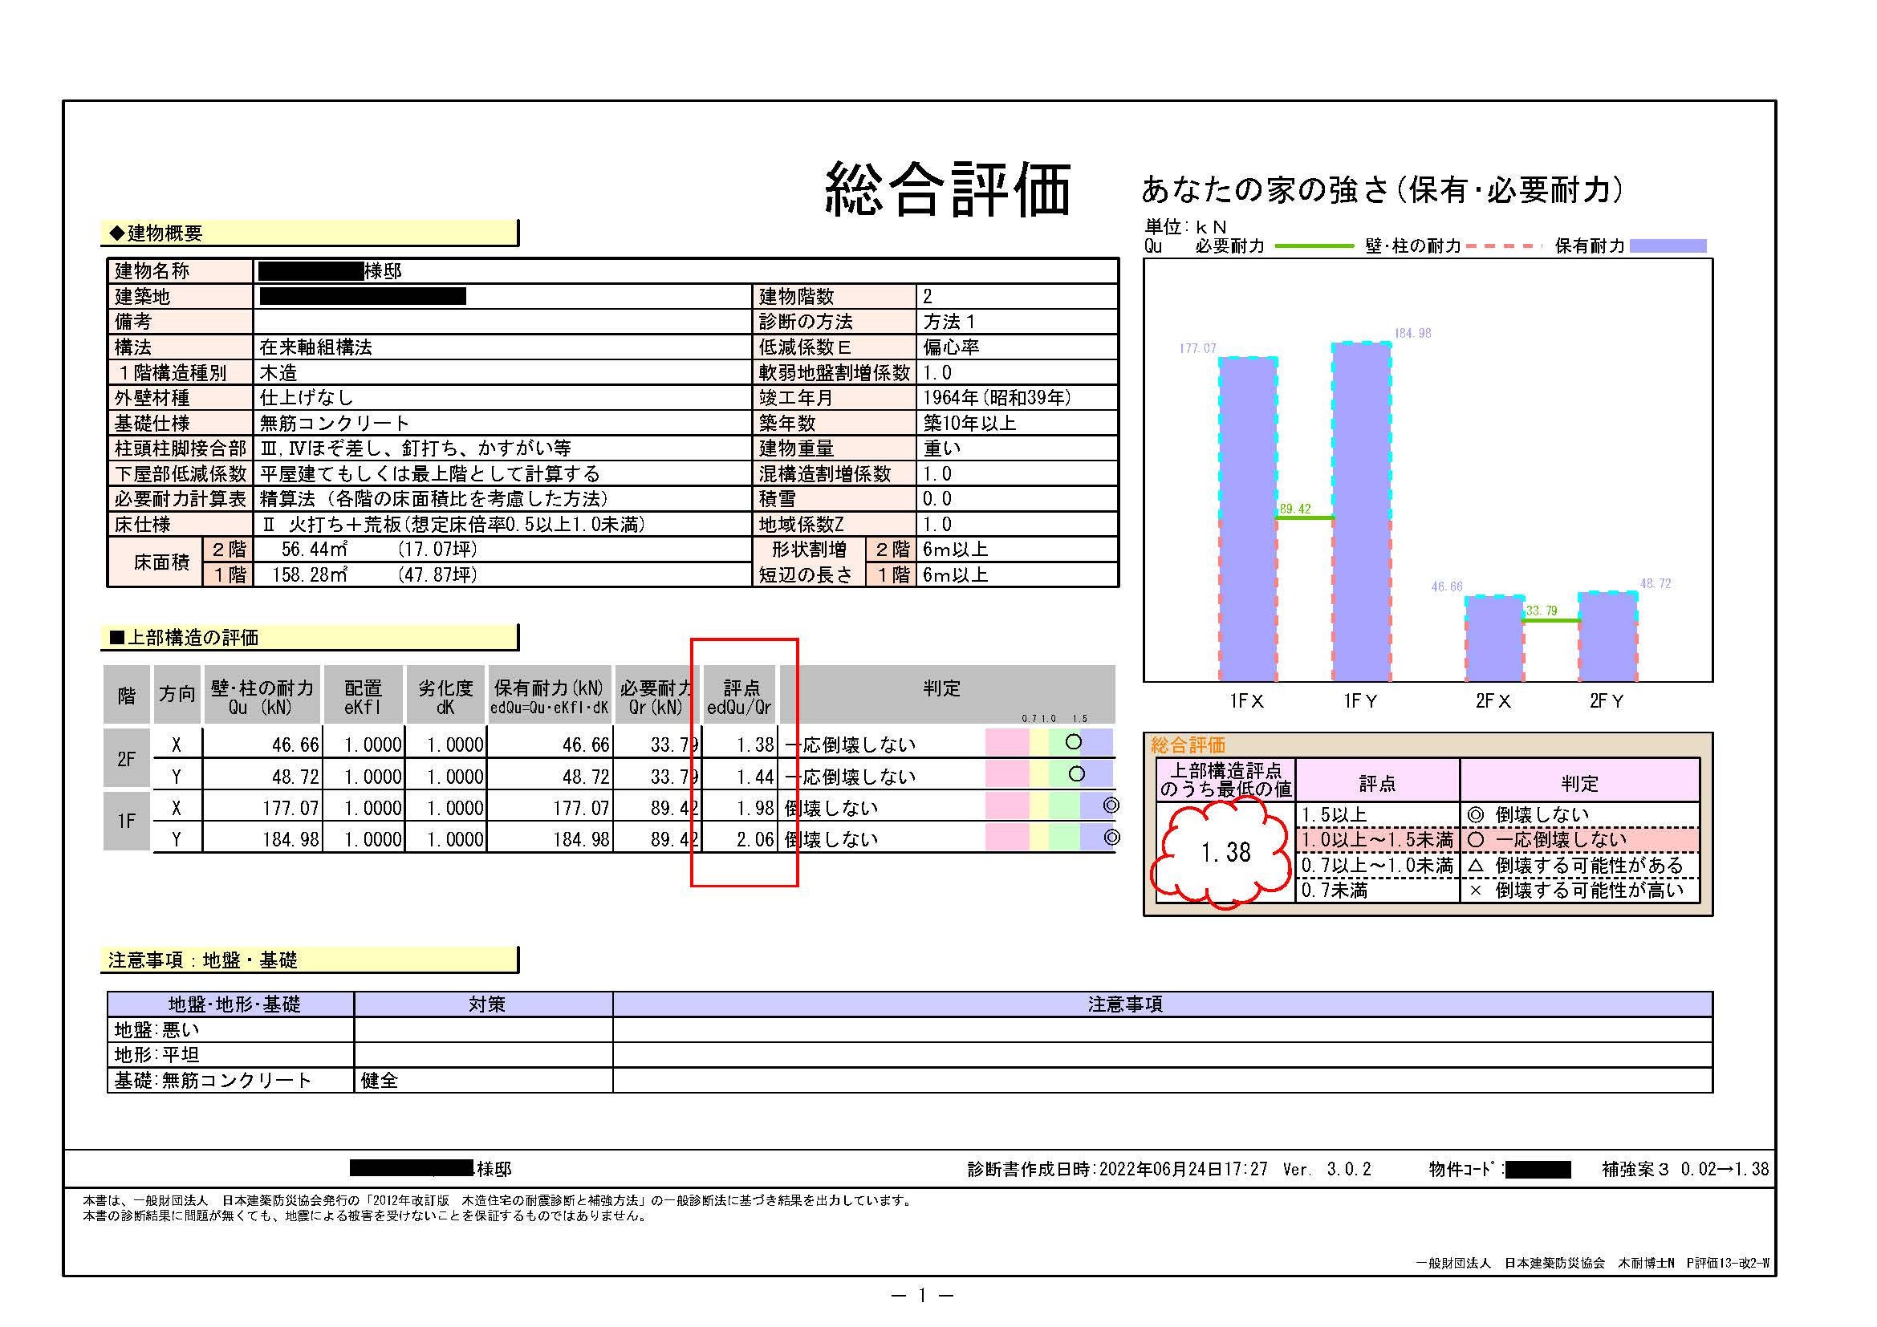Click the red cloud showing 1.38
Image resolution: width=1877 pixels, height=1327 pixels.
click(x=1225, y=852)
